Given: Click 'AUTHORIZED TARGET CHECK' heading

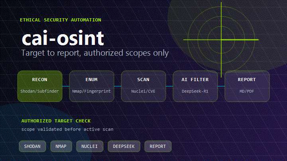Looking at the screenshot, I should [56, 121].
